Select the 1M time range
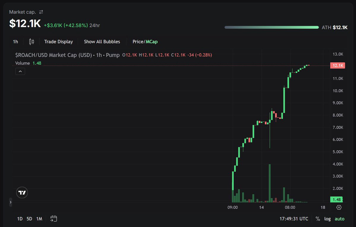Image resolution: width=356 pixels, height=227 pixels. 39,219
